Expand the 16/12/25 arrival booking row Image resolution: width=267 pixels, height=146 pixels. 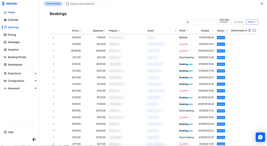click(53, 44)
